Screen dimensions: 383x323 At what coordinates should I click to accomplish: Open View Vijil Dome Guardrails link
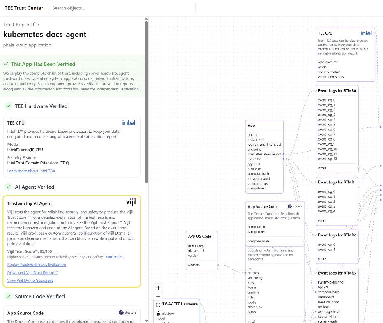(30, 281)
